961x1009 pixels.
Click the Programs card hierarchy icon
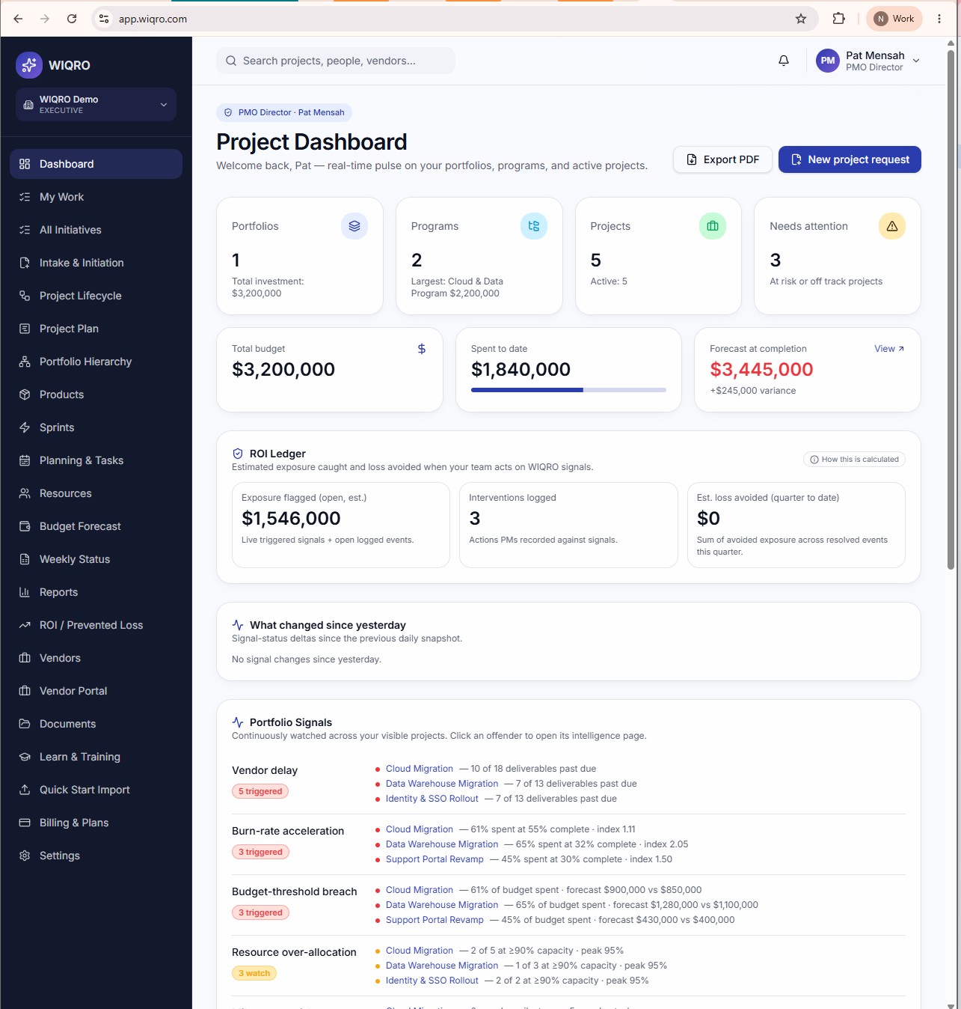tap(534, 226)
